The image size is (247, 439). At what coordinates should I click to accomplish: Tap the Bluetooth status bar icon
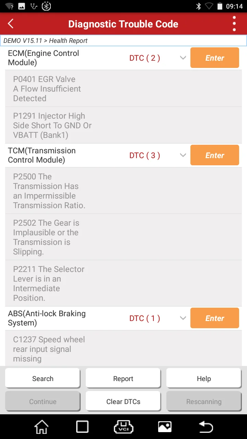coord(198,6)
